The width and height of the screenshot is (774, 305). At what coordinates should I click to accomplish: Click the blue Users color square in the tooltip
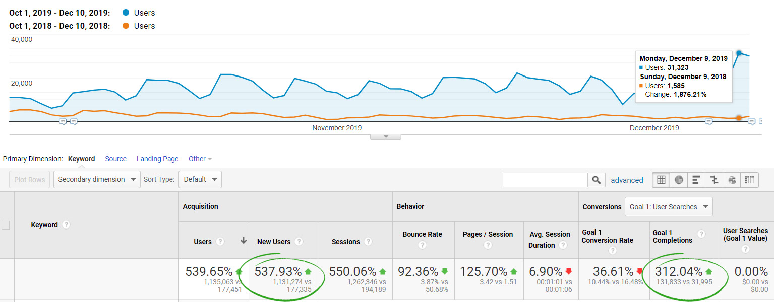pos(641,67)
